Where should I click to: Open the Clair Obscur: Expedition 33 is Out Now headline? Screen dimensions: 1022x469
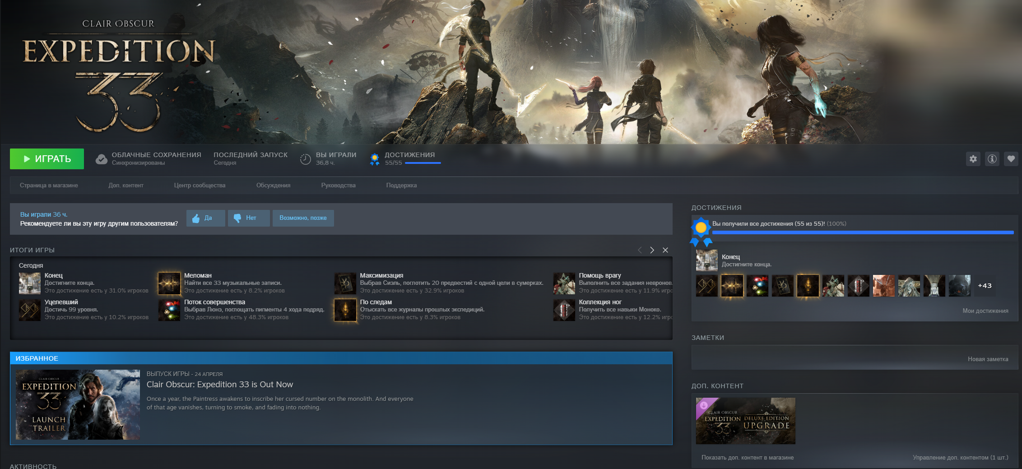tap(220, 385)
